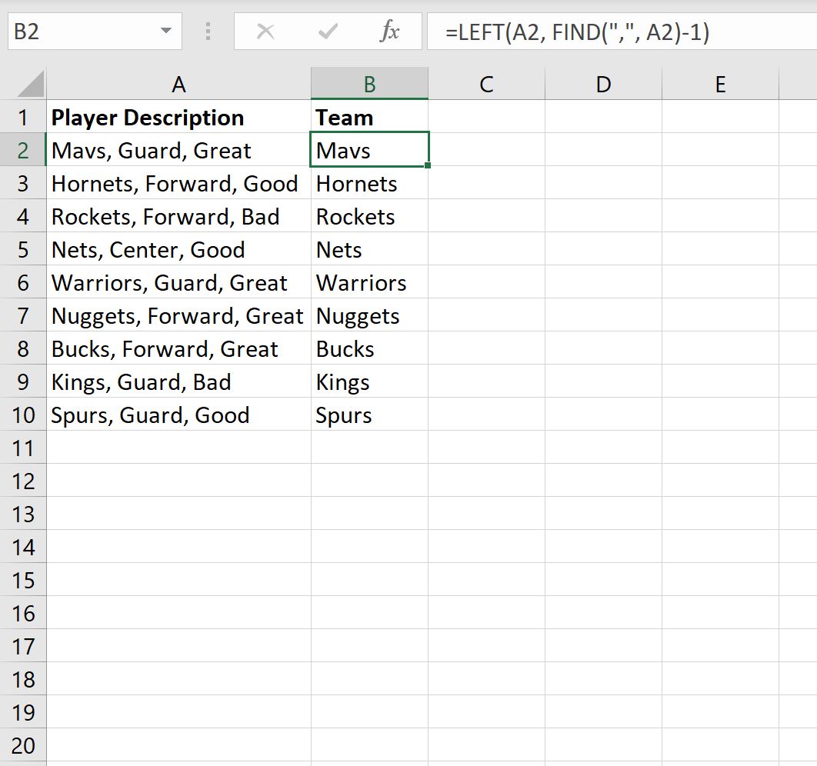Select column B header
This screenshot has width=817, height=766.
pos(369,84)
